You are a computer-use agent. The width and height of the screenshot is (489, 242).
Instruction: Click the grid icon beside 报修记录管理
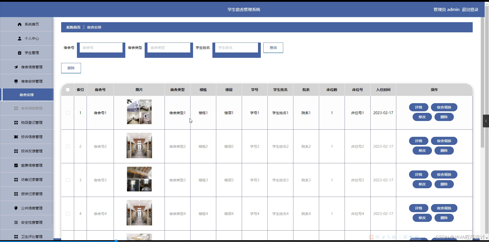pyautogui.click(x=16, y=194)
